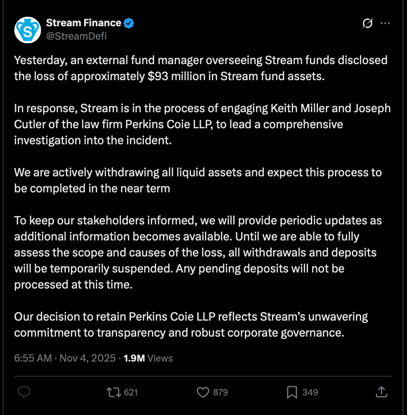407x415 pixels.
Task: Click the closing paragraph about corporate governance
Action: 191,325
